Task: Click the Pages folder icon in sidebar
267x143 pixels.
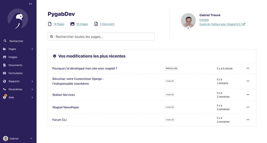Action: coord(4,49)
